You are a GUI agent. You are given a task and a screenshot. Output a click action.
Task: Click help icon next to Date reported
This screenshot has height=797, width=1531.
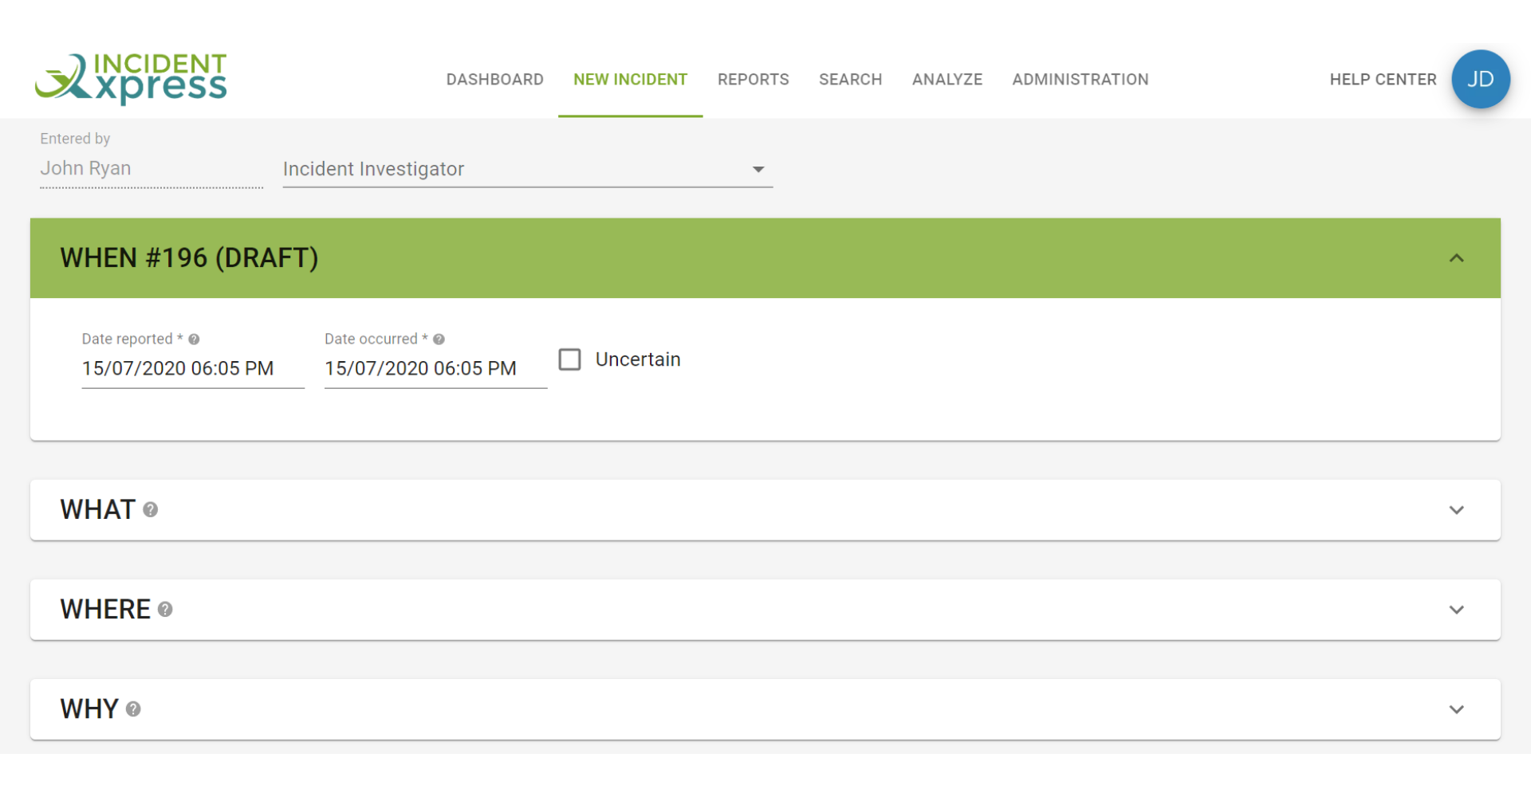point(194,340)
